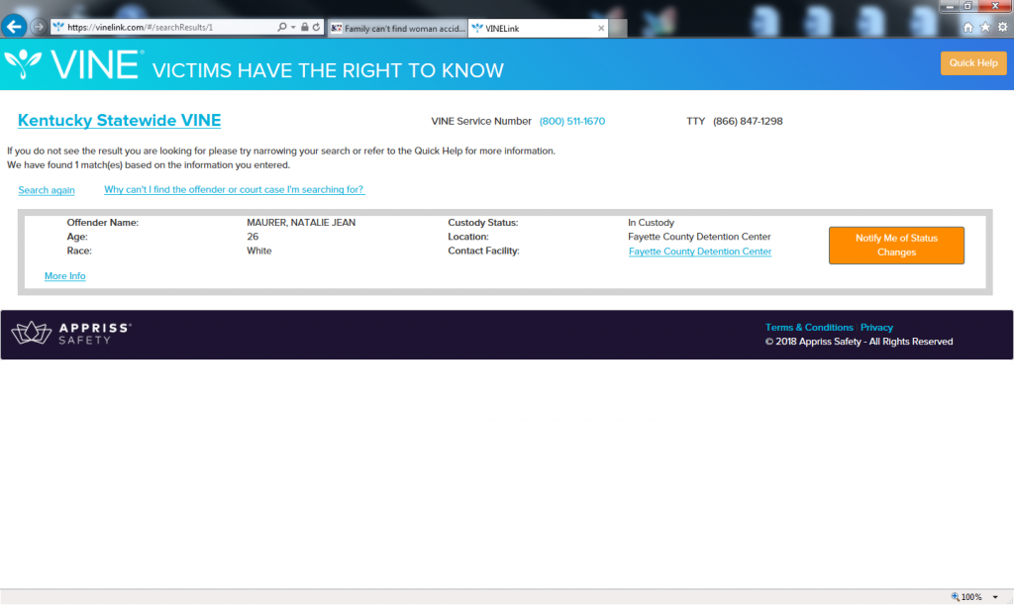Click the Search again link
The height and width of the screenshot is (605, 1014).
tap(47, 190)
